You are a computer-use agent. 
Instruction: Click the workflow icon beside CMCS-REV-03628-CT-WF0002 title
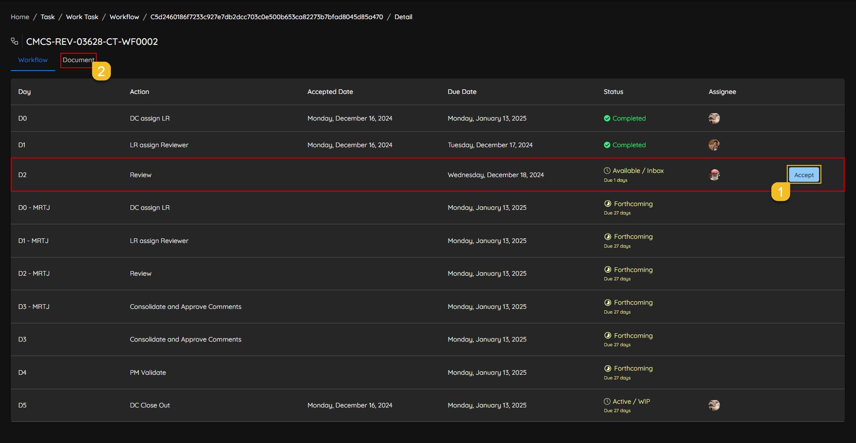(x=15, y=42)
